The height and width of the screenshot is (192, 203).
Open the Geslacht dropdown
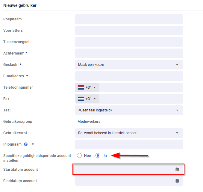point(129,65)
